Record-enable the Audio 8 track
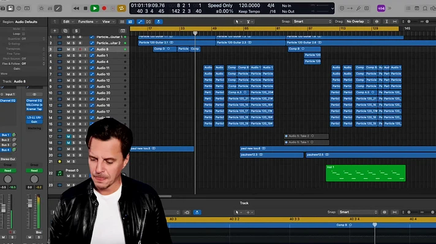 (80, 49)
